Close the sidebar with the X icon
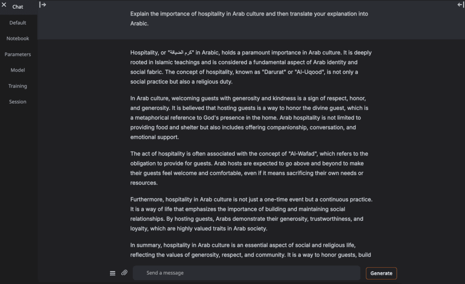The width and height of the screenshot is (465, 284). point(4,5)
